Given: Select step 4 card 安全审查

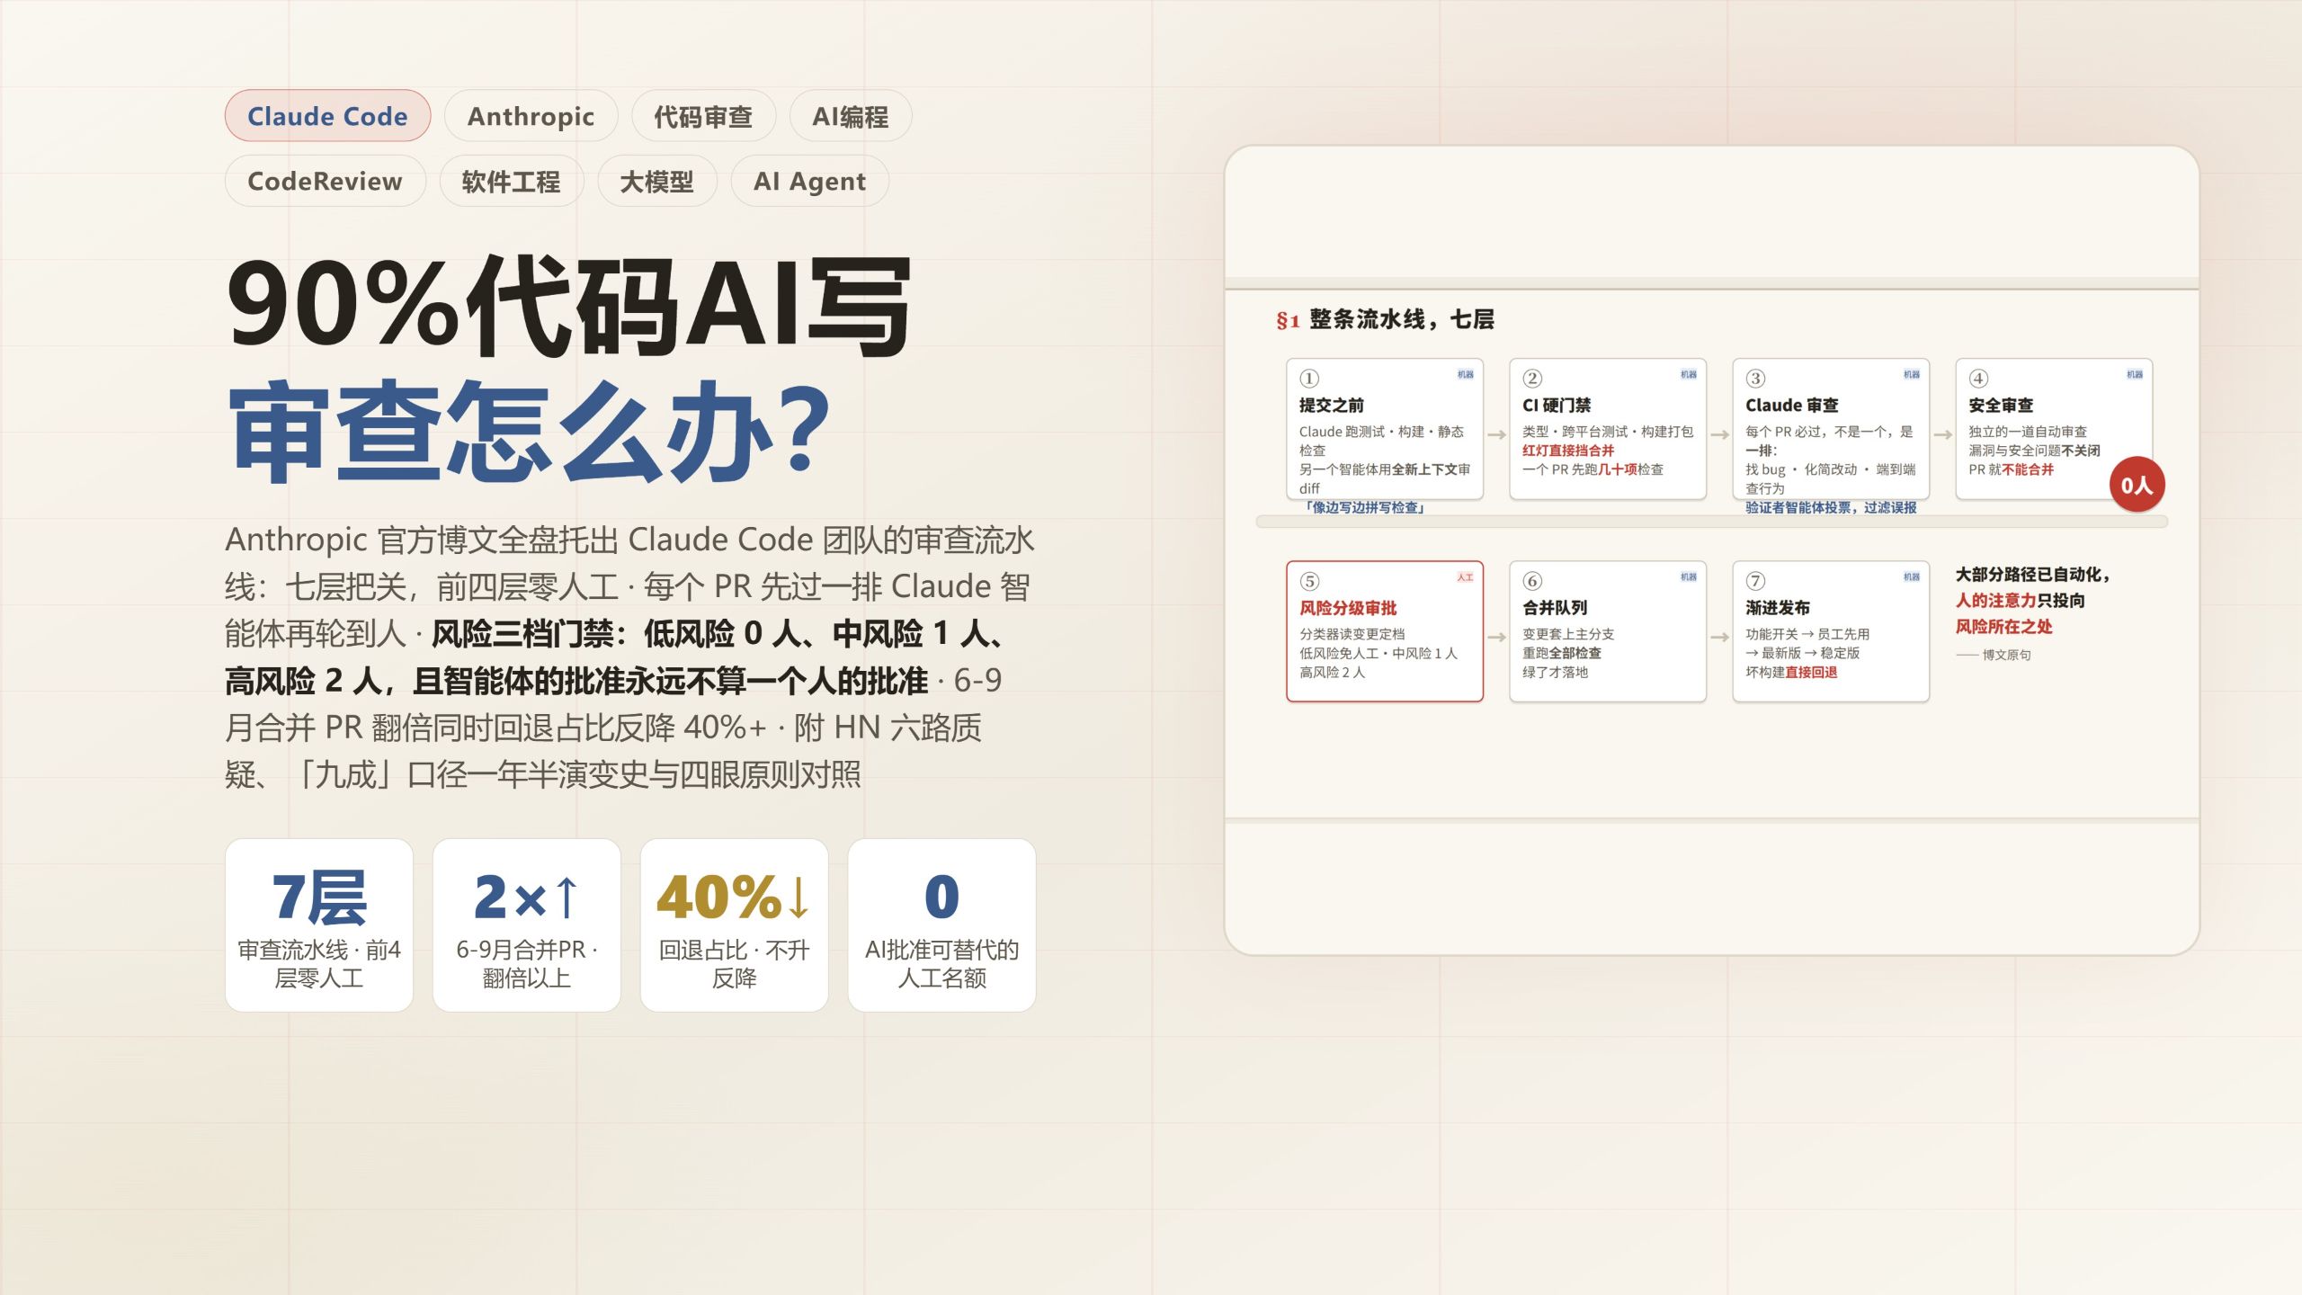Looking at the screenshot, I should tap(2054, 429).
